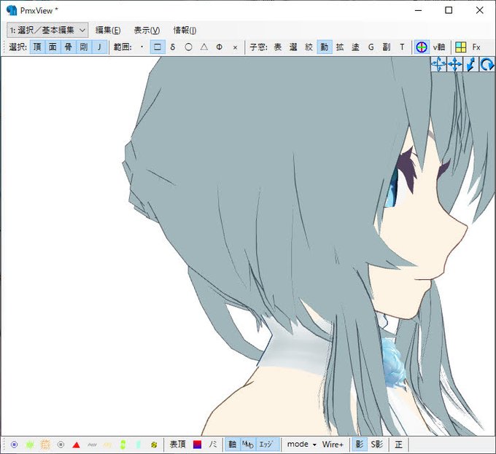This screenshot has width=496, height=454.
Task: Open the G sub-window
Action: 371,47
